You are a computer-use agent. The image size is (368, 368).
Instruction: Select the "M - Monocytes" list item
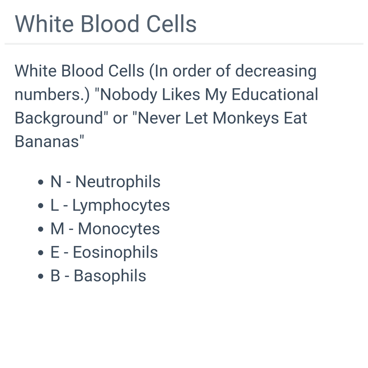(105, 229)
